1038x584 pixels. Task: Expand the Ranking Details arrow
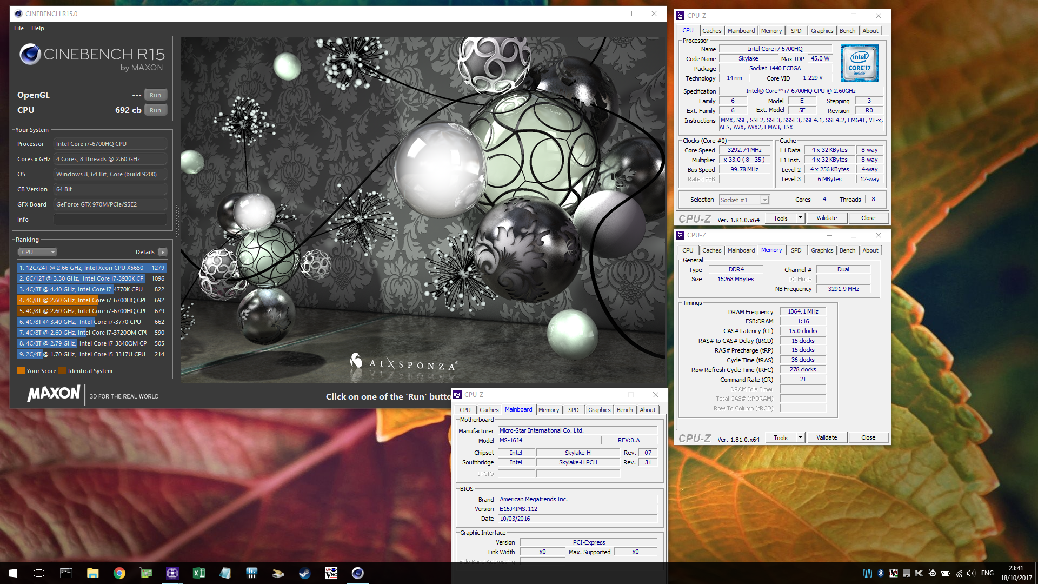pos(162,252)
